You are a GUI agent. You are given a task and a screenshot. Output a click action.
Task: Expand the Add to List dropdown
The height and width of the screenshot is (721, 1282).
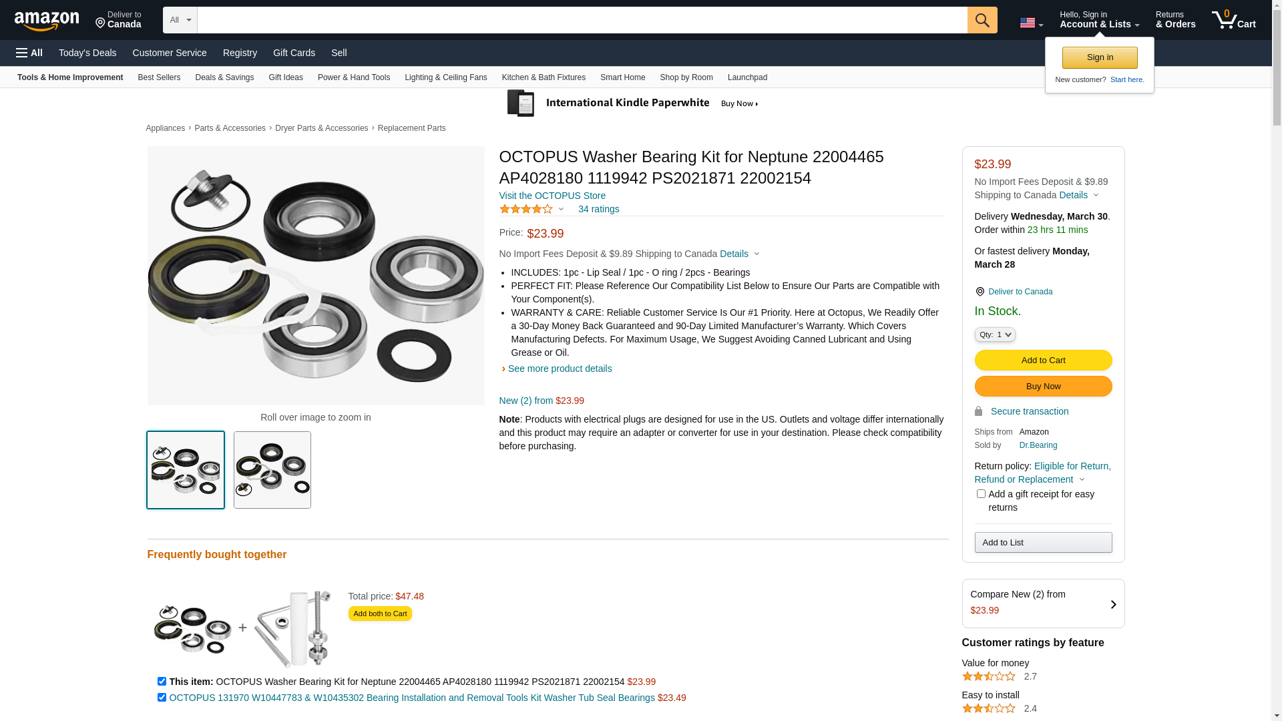[1042, 542]
